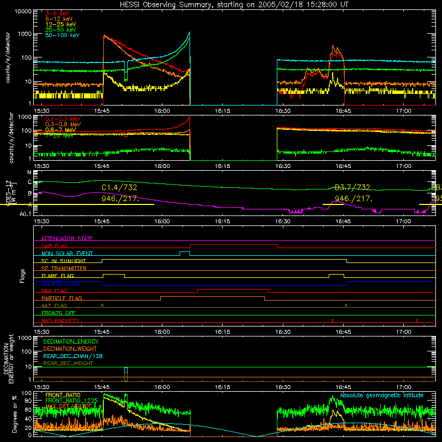
Task: Select the green 7-20 MeV legend label
Action: click(60, 135)
